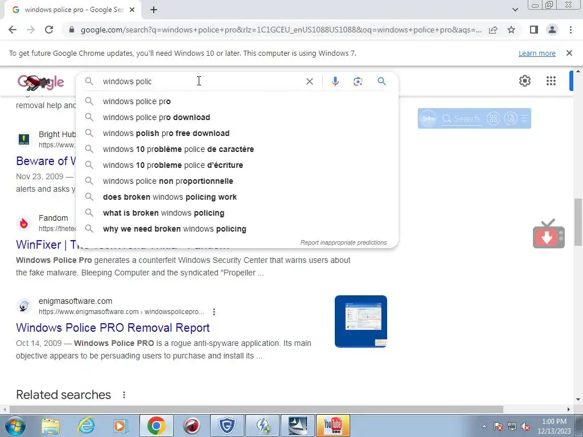Select suggestion windows police pro

(237, 101)
